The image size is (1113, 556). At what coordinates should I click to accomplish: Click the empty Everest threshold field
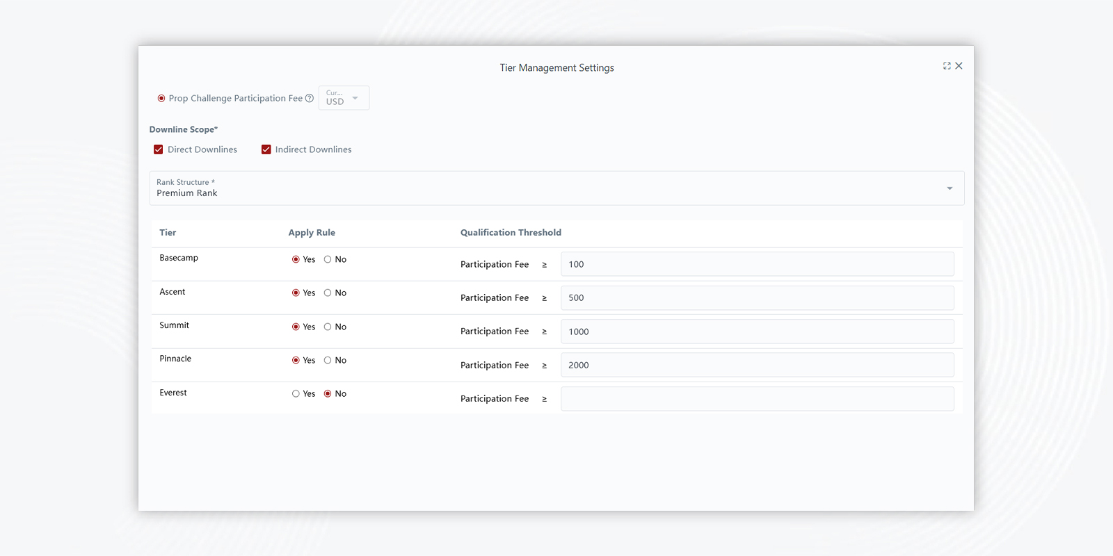[x=758, y=399]
